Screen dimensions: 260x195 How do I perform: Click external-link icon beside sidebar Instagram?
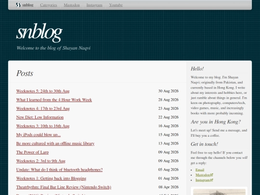(x=211, y=180)
